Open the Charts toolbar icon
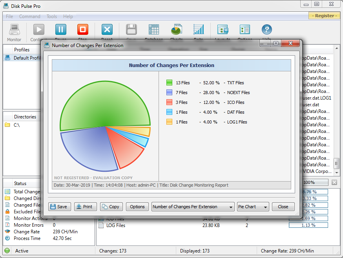Image resolution: width=343 pixels, height=258 pixels. point(176,30)
